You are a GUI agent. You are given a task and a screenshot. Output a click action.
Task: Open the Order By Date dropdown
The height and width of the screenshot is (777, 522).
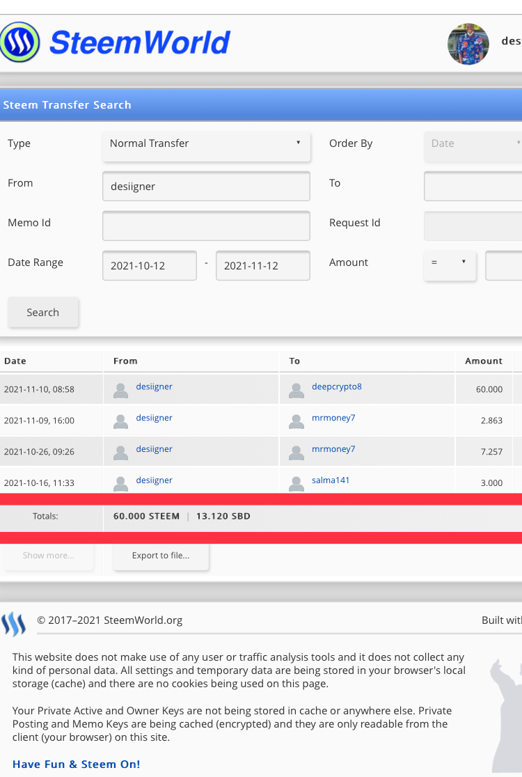click(x=473, y=146)
